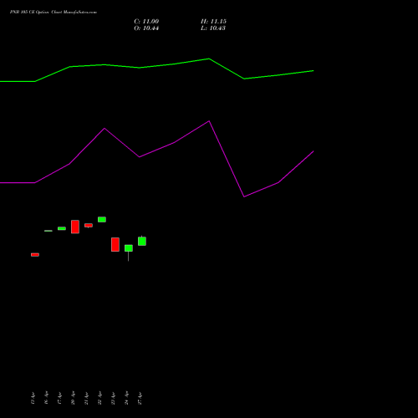Click the last green candle above 27 Apr
Viewport: 418px width, 418px height.
[142, 241]
